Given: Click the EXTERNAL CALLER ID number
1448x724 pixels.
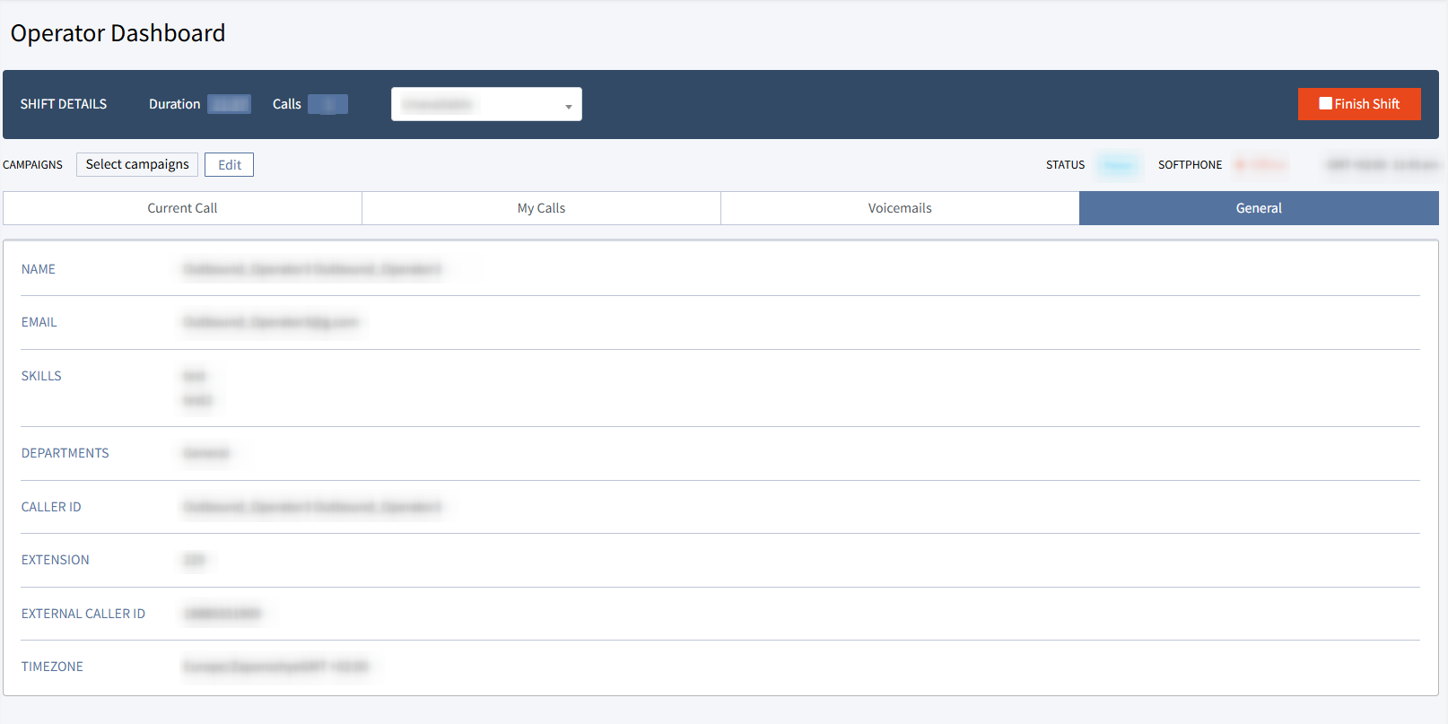Looking at the screenshot, I should pos(222,614).
